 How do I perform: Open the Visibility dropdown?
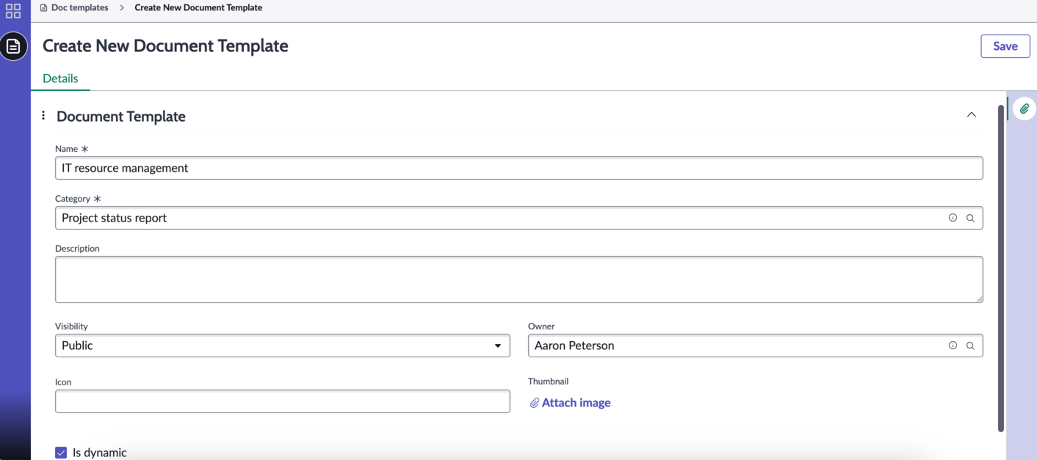click(x=283, y=346)
